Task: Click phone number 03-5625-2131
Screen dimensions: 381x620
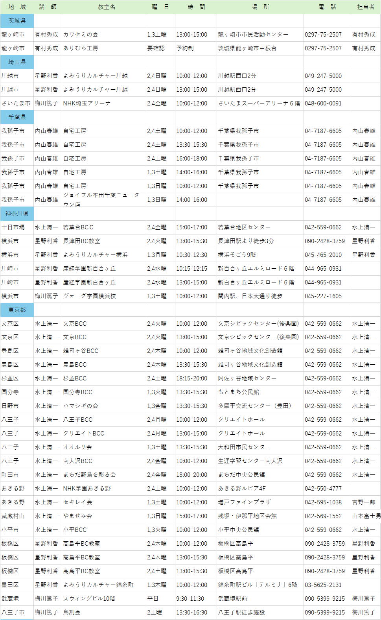Action: point(323,585)
